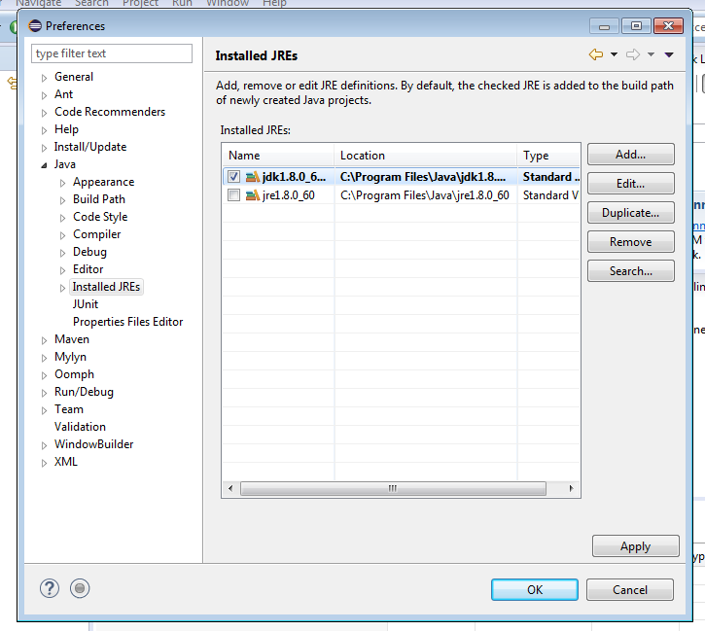Click the jdk1.8.0 JRE library icon
This screenshot has width=705, height=631.
252,177
